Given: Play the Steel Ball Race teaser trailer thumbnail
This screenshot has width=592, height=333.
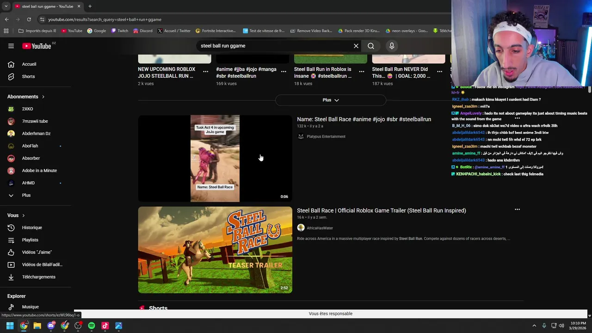Looking at the screenshot, I should pyautogui.click(x=215, y=250).
